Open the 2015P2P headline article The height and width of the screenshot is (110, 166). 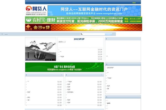coord(79,39)
